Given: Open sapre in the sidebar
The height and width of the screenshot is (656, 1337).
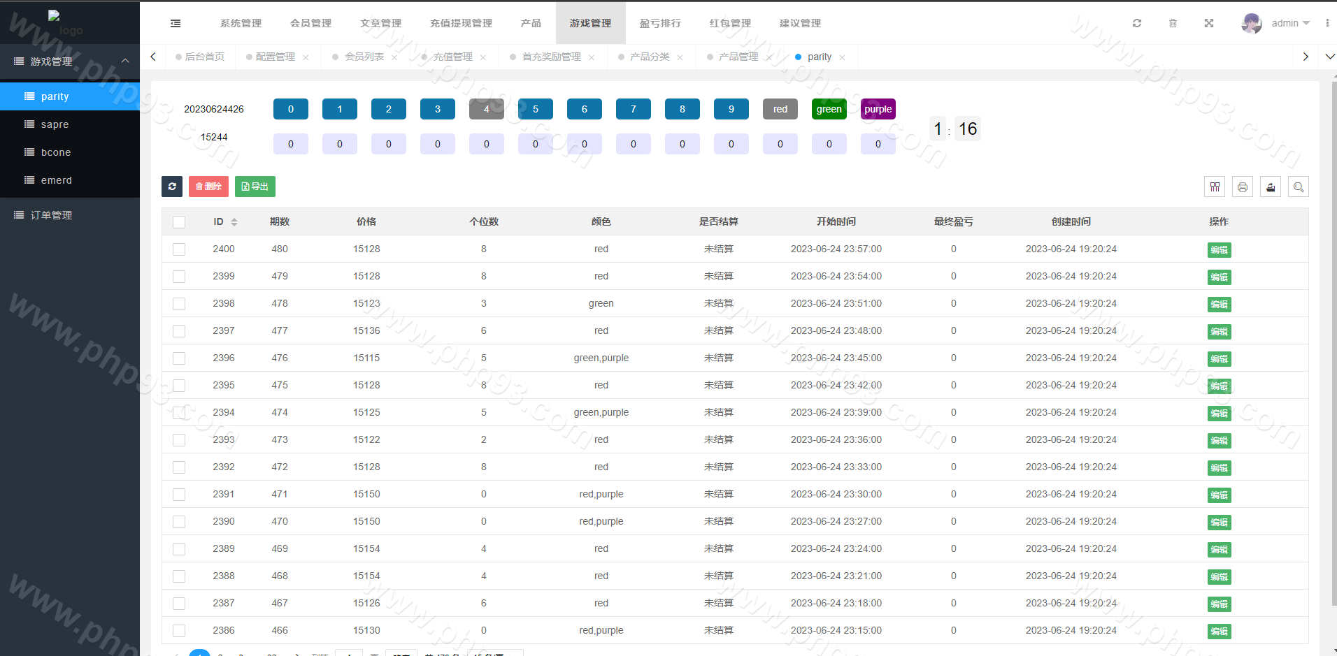Looking at the screenshot, I should point(55,124).
